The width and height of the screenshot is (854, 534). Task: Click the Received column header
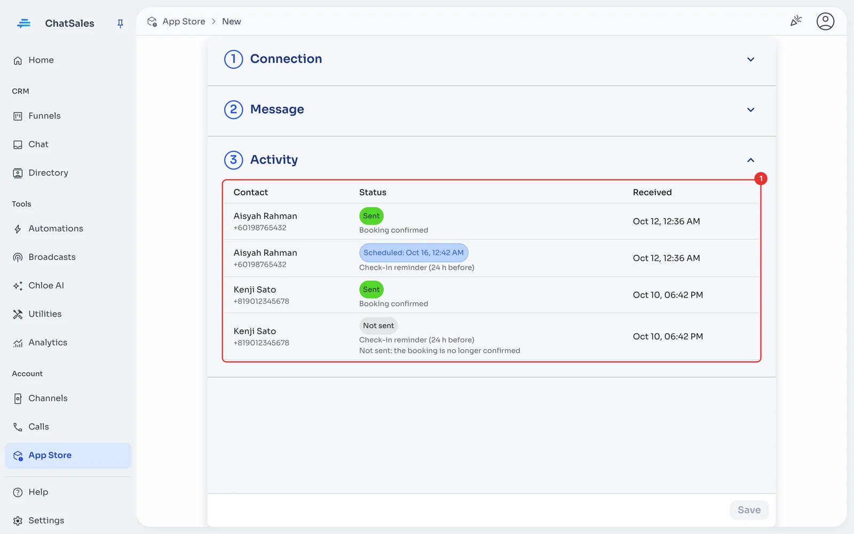tap(652, 192)
